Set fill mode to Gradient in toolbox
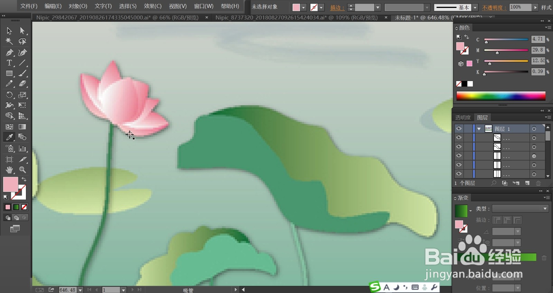Viewport: 553px width, 293px height. pyautogui.click(x=16, y=207)
